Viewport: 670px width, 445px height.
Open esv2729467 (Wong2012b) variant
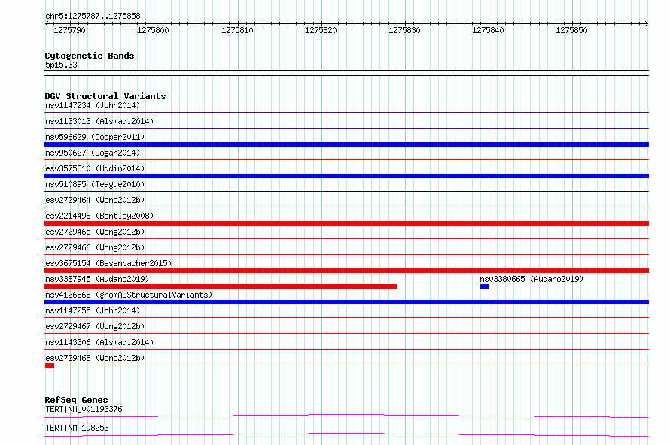coord(95,326)
